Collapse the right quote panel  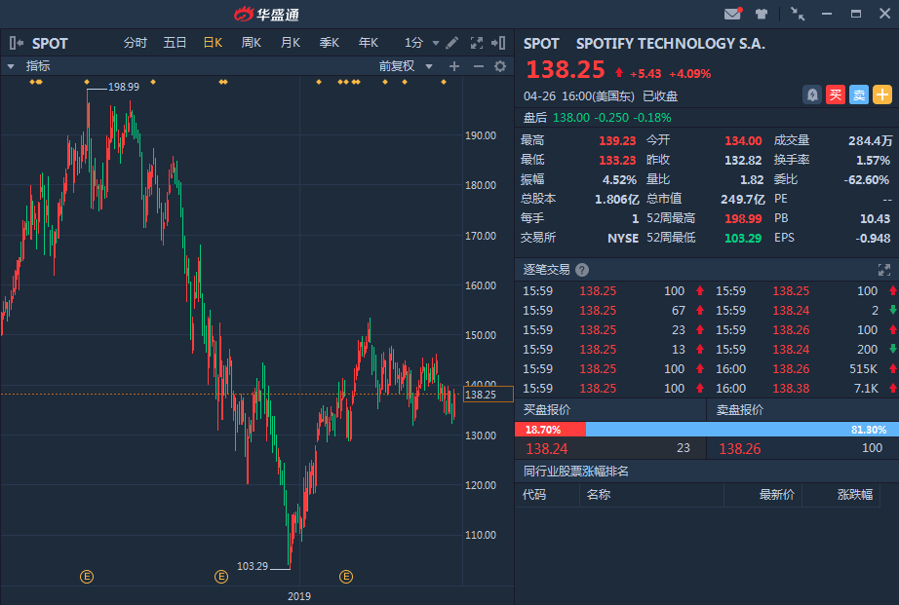498,43
